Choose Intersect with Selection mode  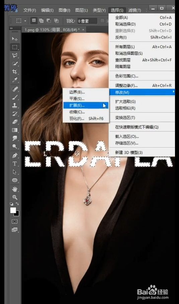point(56,20)
